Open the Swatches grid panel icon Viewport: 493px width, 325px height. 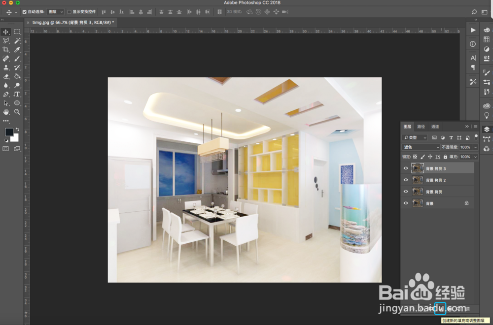[487, 39]
